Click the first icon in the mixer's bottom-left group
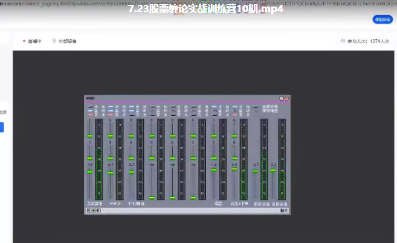This screenshot has height=243, width=397. click(89, 210)
